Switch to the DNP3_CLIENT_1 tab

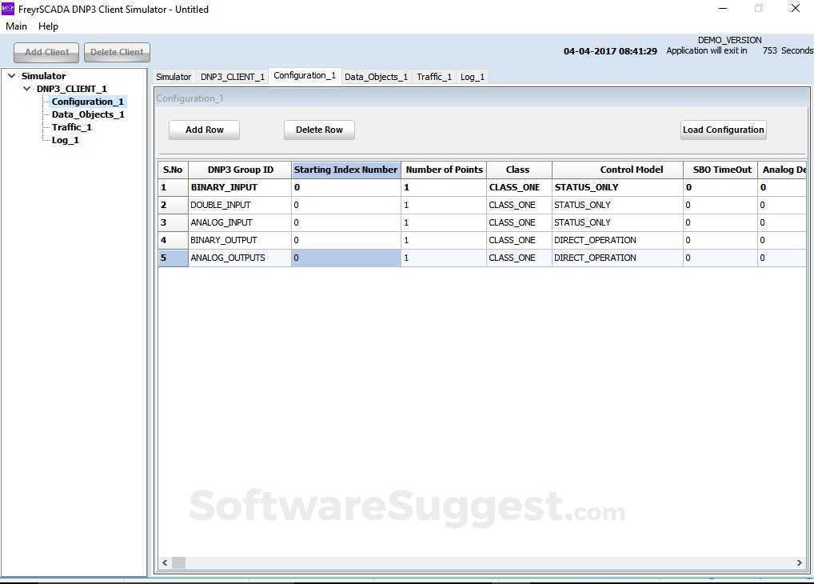233,76
